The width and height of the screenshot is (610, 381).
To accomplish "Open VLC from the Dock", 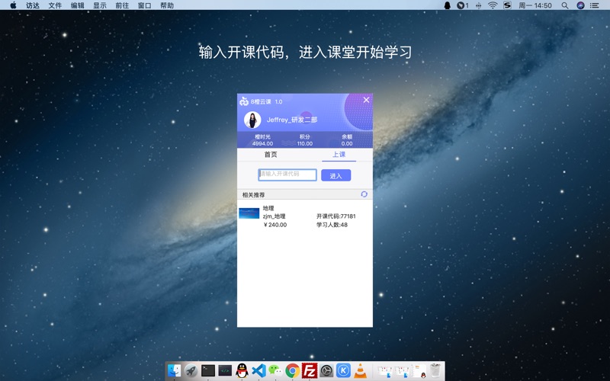I will pyautogui.click(x=360, y=370).
